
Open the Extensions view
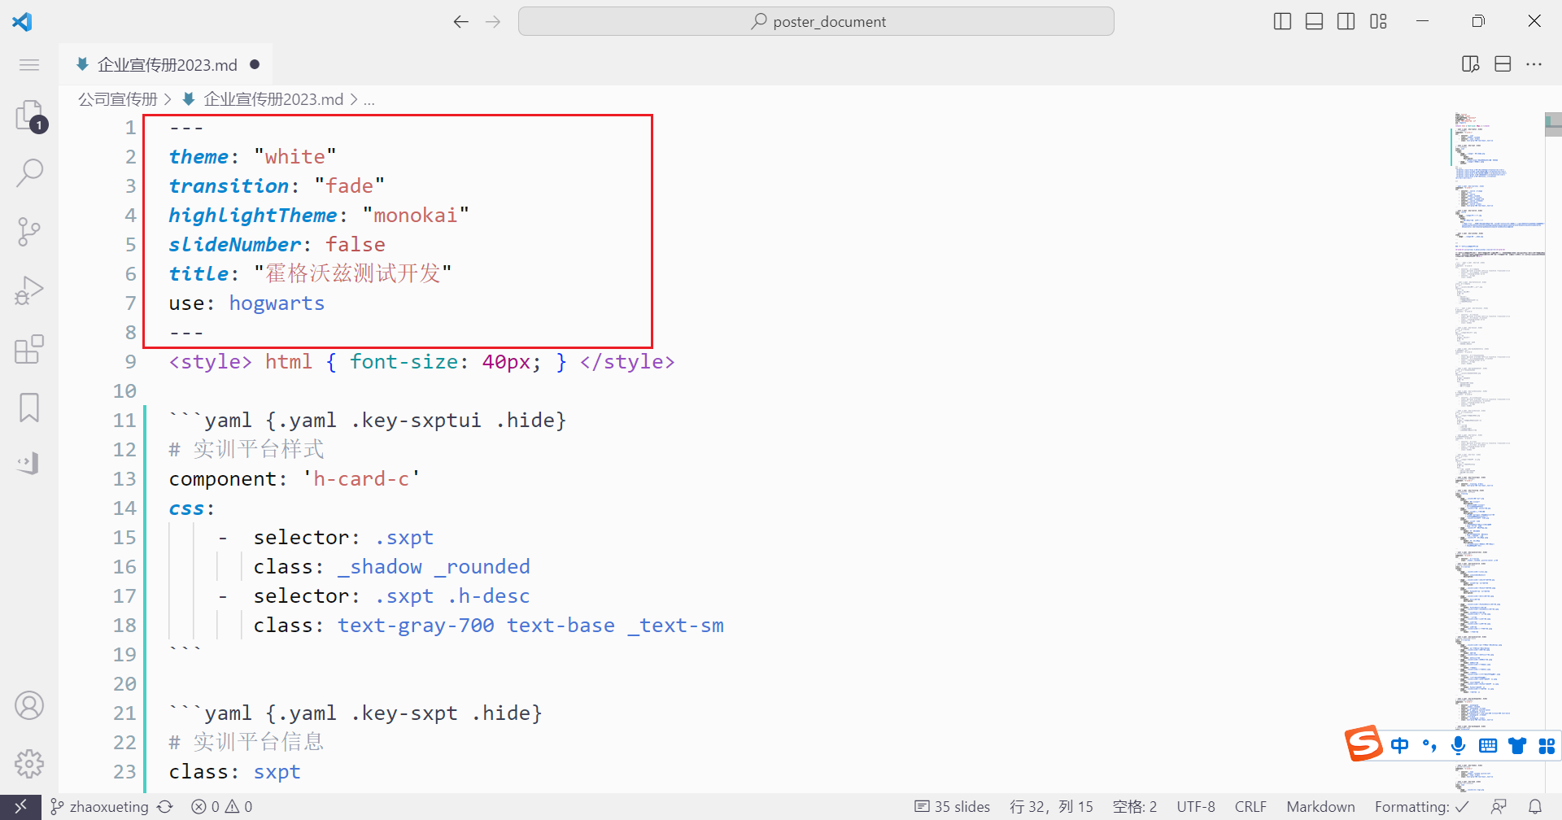click(x=29, y=349)
